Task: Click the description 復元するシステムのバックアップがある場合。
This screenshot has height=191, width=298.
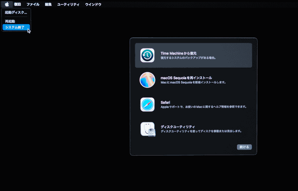Action: [x=188, y=58]
